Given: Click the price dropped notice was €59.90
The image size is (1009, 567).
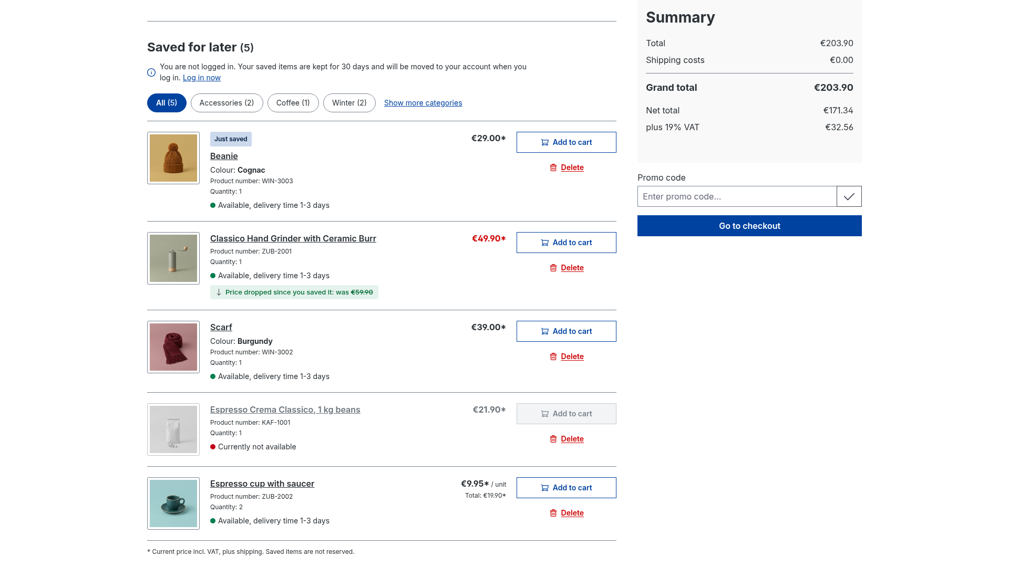Looking at the screenshot, I should point(294,292).
